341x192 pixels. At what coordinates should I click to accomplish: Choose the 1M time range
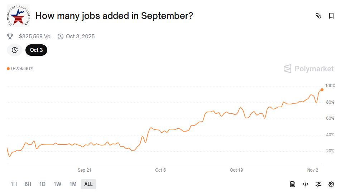73,184
